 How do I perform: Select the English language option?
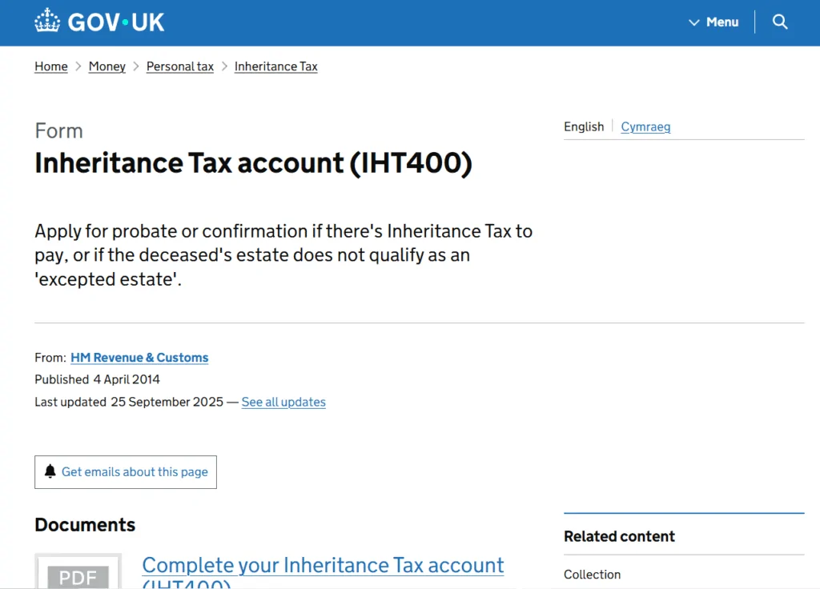tap(584, 126)
